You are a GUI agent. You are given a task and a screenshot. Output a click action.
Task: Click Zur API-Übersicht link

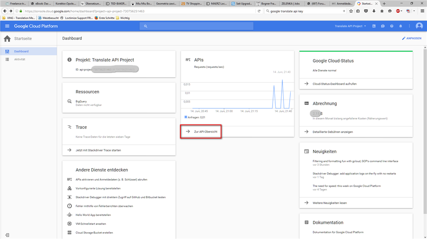(x=205, y=132)
